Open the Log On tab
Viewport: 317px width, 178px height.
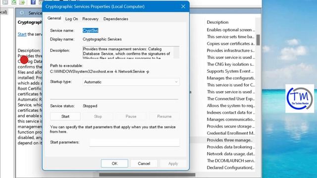click(71, 19)
